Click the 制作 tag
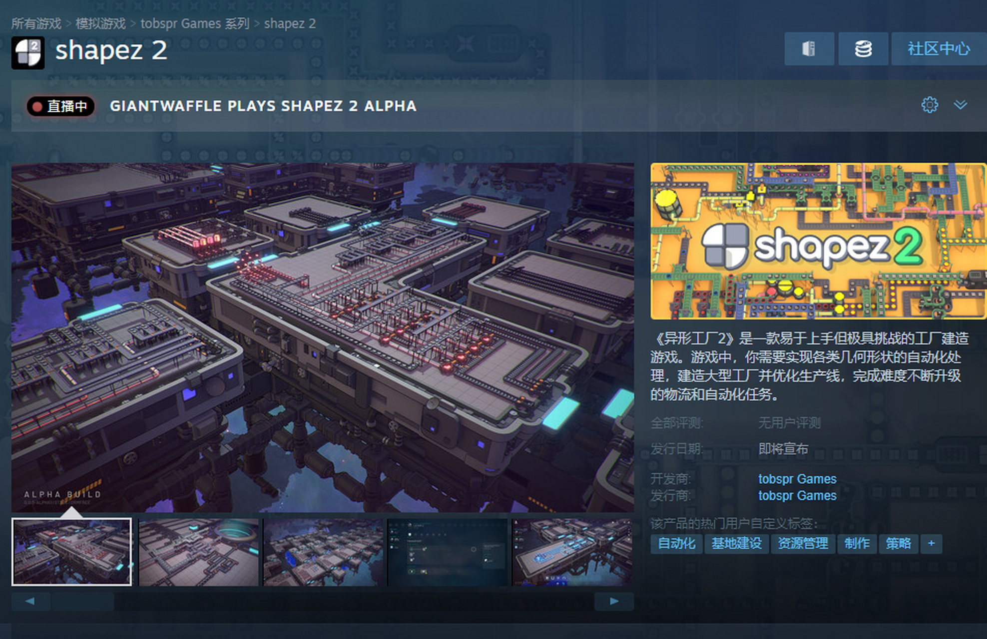 857,544
